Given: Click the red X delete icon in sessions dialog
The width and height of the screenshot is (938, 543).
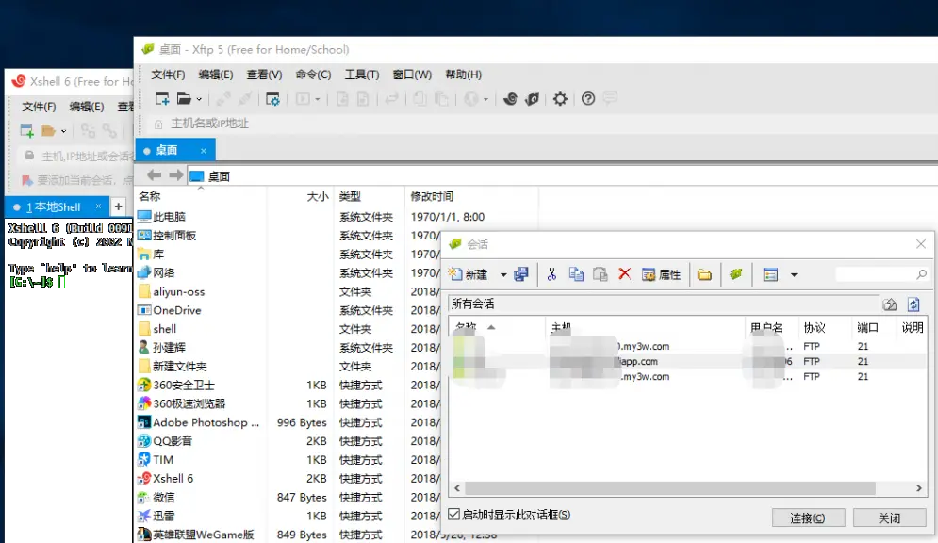Looking at the screenshot, I should click(624, 274).
